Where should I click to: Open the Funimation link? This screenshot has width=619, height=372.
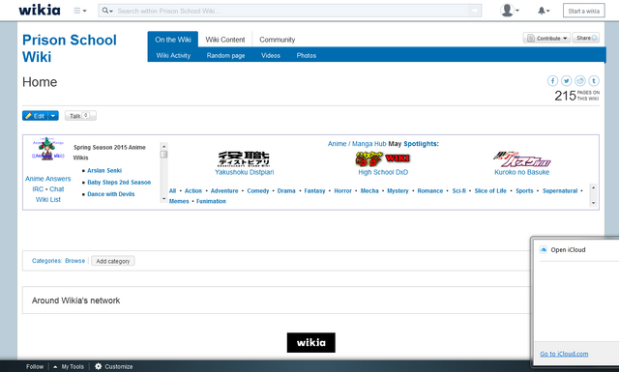coord(211,201)
